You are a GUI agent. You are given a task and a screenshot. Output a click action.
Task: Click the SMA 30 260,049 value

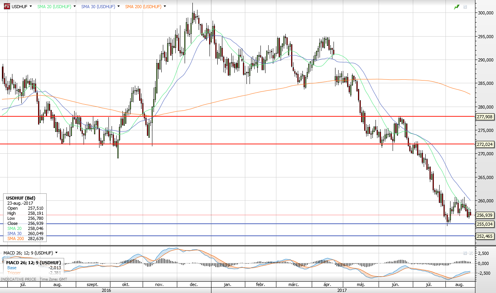click(x=35, y=233)
